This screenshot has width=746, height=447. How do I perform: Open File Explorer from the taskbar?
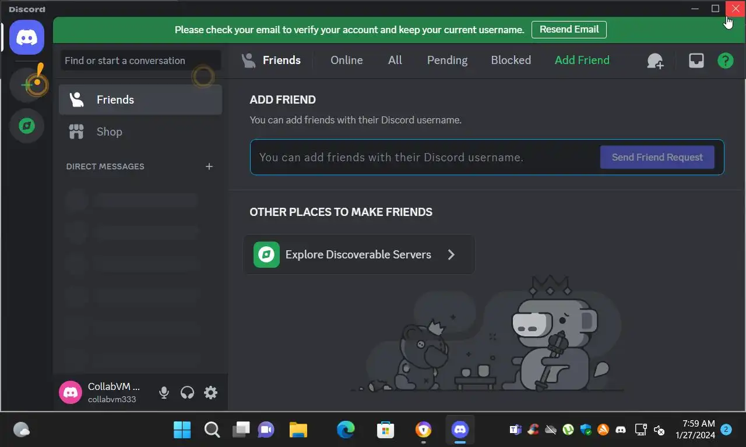298,430
